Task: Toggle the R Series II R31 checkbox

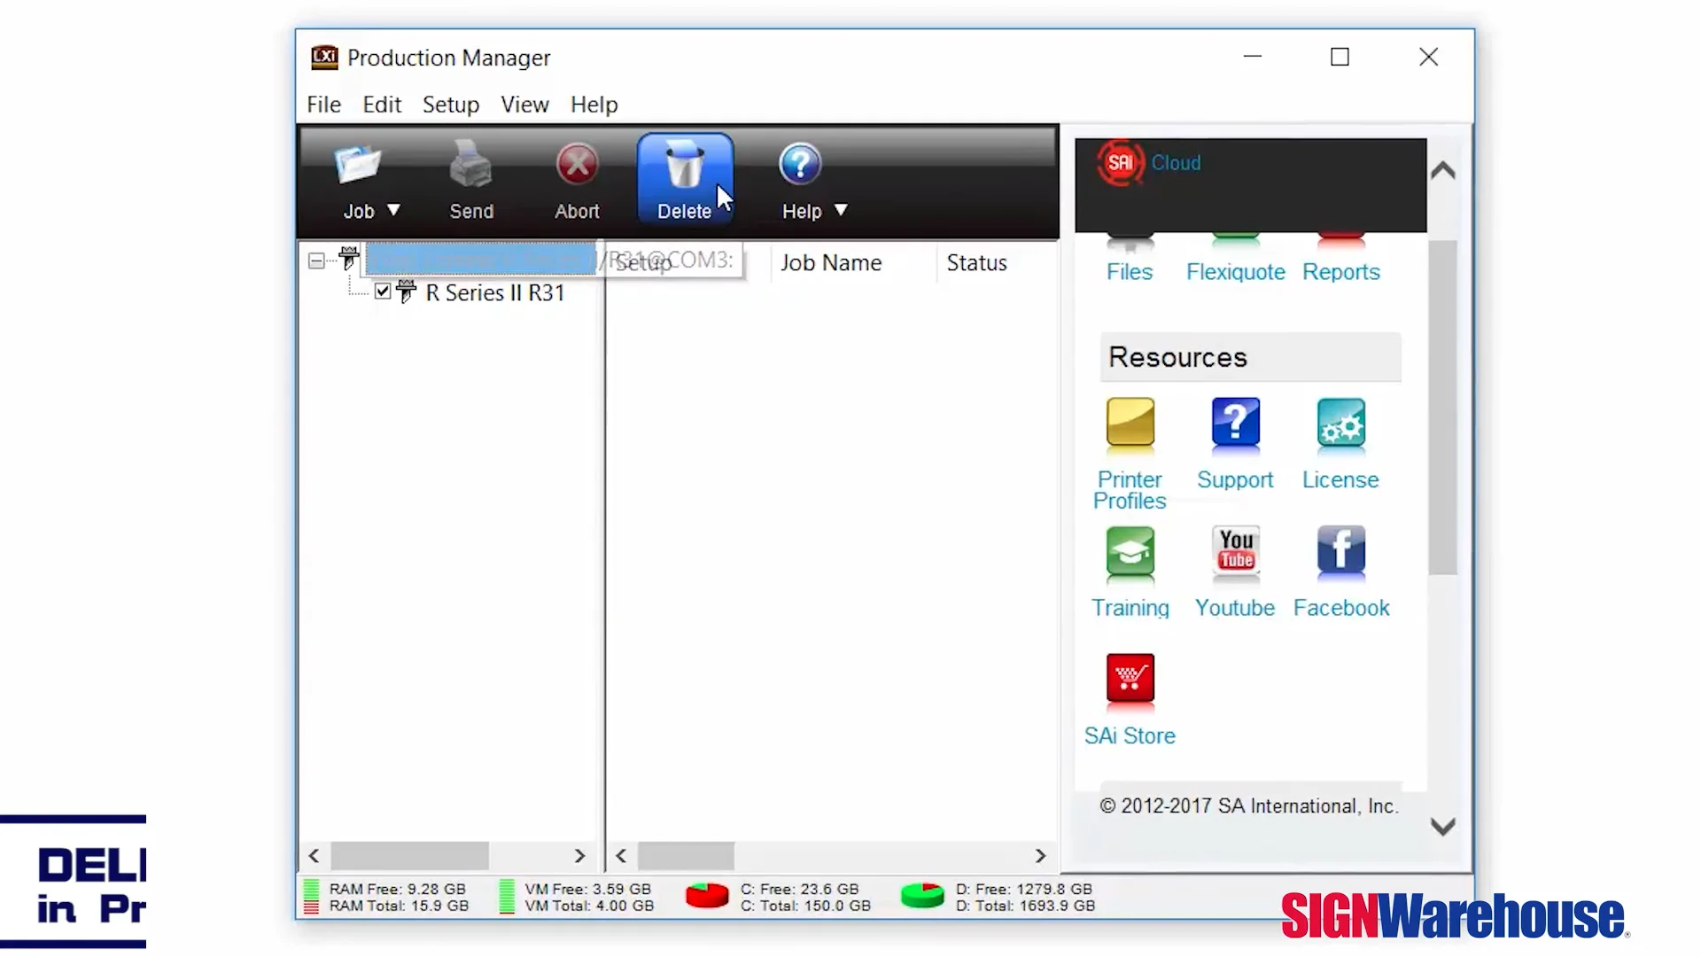Action: click(x=383, y=292)
